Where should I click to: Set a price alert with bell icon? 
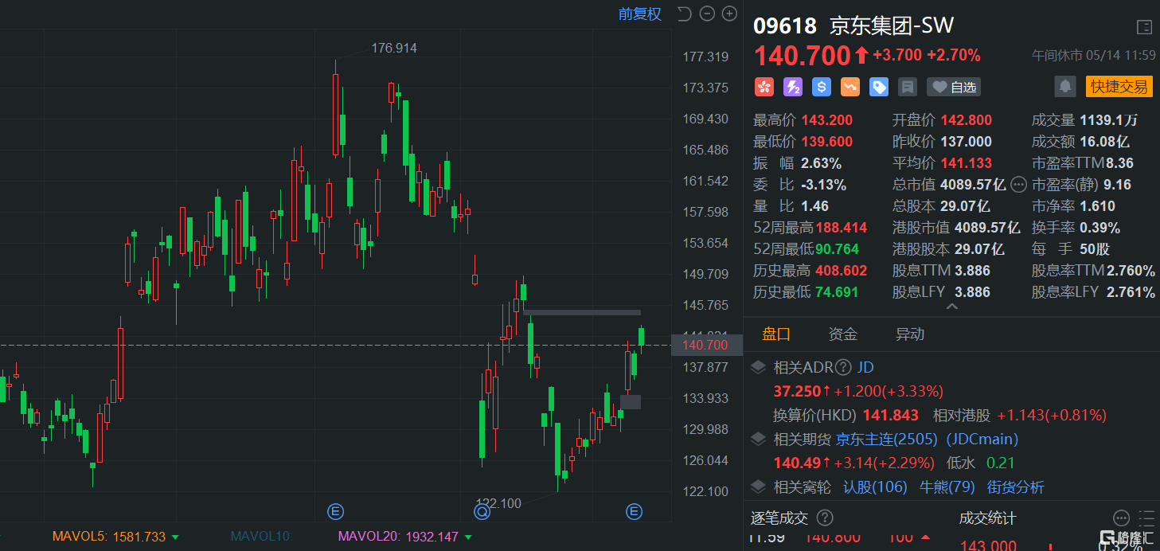pyautogui.click(x=1065, y=86)
